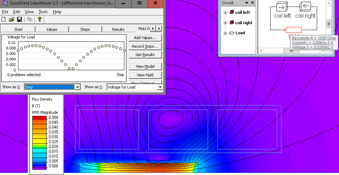Click the Voltage for Load plot title

tap(21, 37)
